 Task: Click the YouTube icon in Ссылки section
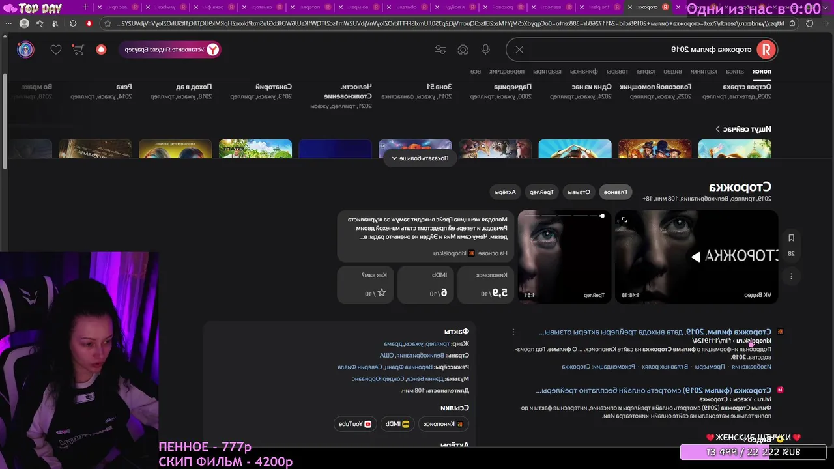click(x=367, y=424)
